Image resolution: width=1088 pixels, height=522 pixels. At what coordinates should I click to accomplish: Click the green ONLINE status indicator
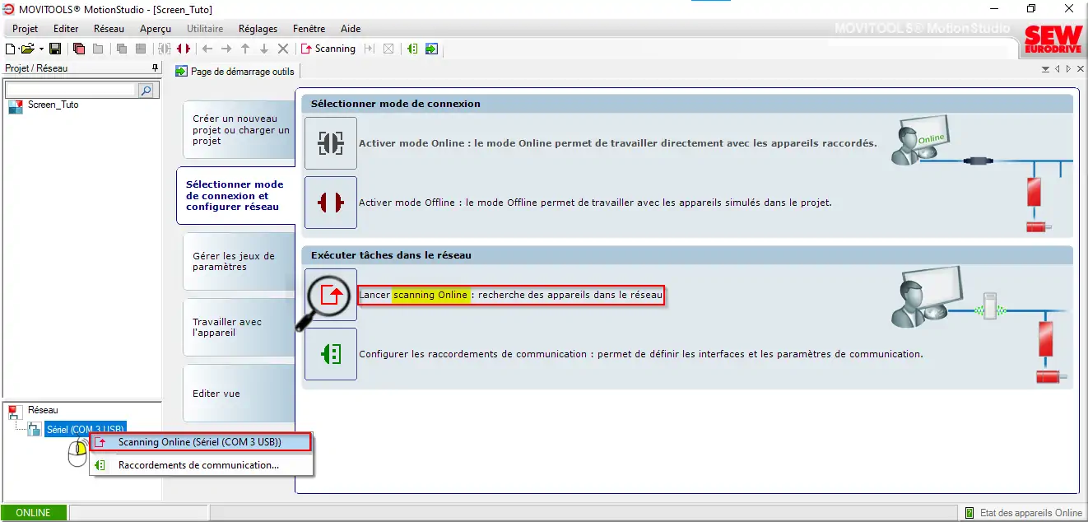[x=34, y=513]
